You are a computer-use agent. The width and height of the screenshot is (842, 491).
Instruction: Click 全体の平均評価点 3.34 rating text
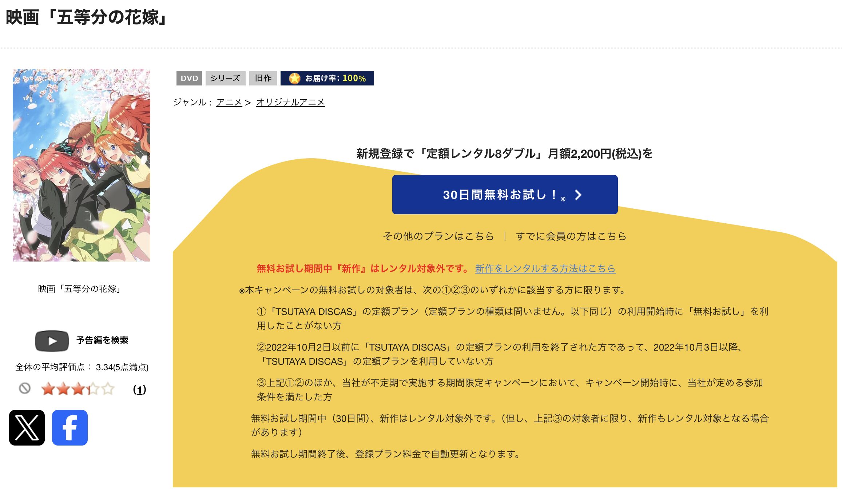82,367
